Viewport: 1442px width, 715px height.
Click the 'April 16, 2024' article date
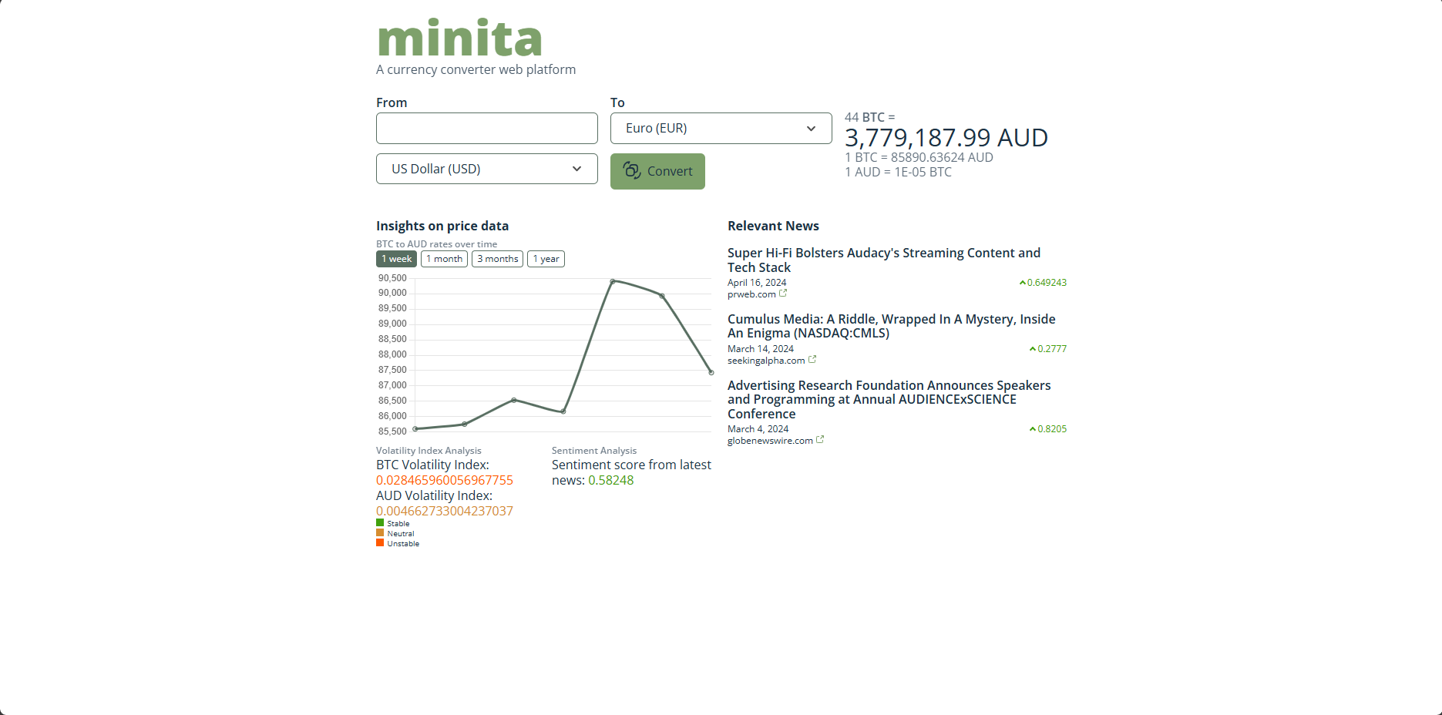click(x=757, y=283)
